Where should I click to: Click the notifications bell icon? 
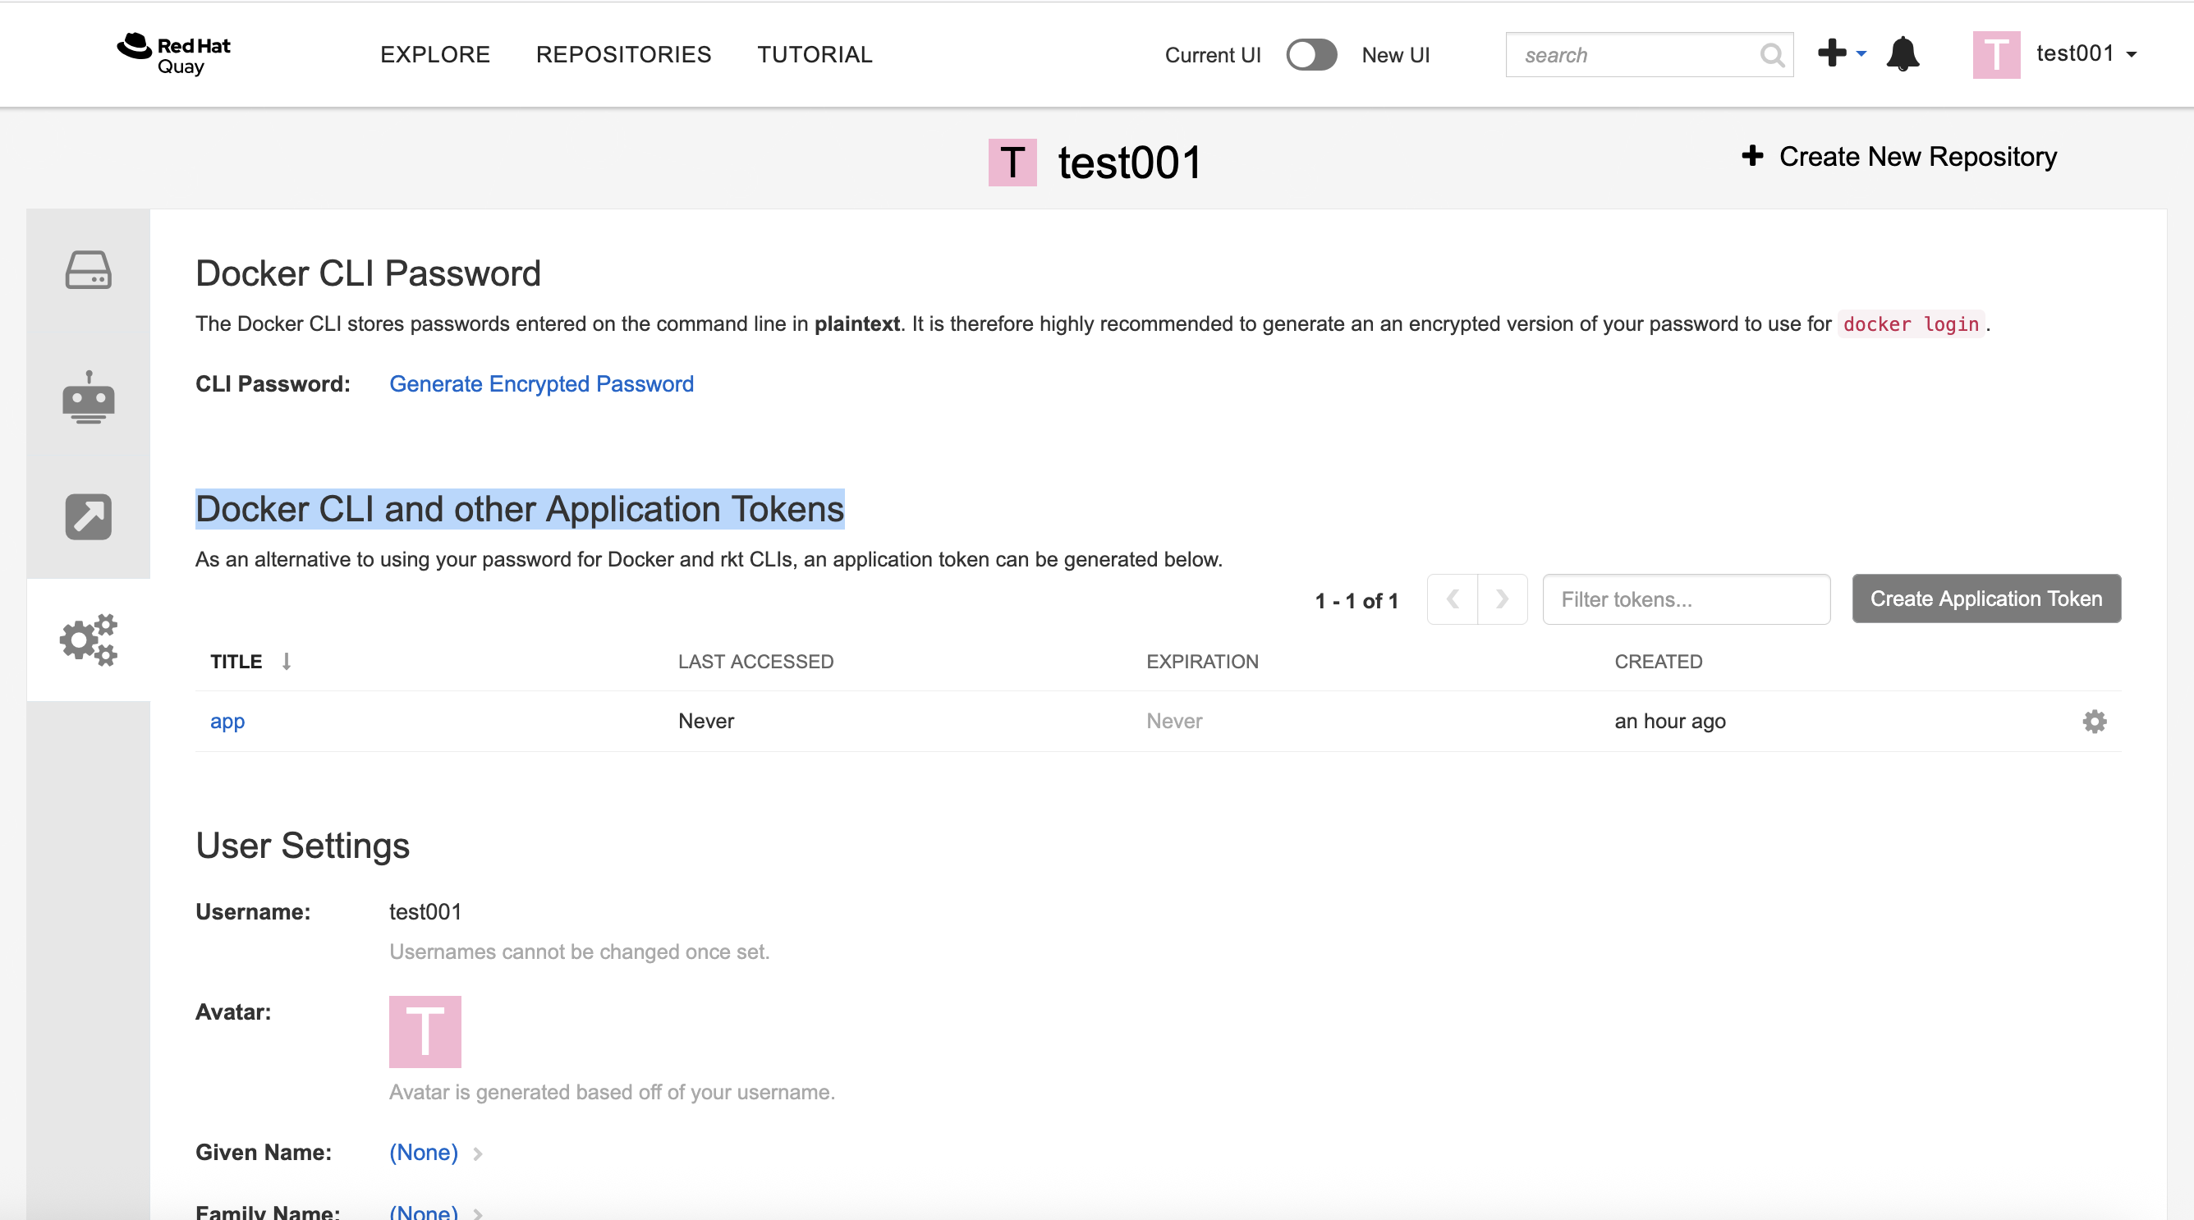click(x=1903, y=54)
